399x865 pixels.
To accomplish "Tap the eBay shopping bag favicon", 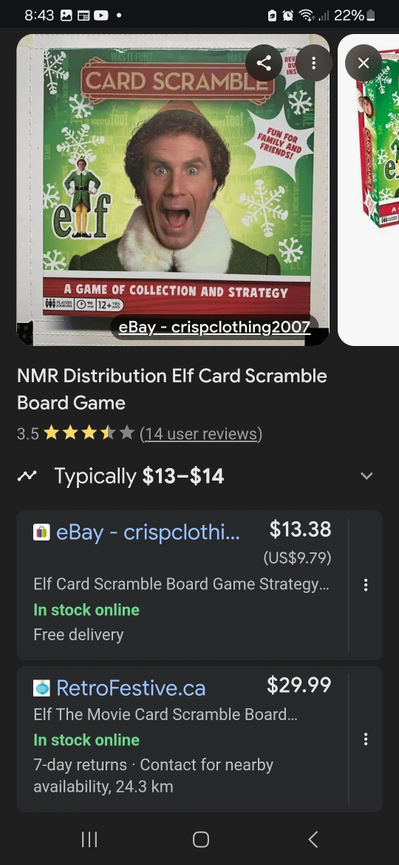I will point(41,532).
